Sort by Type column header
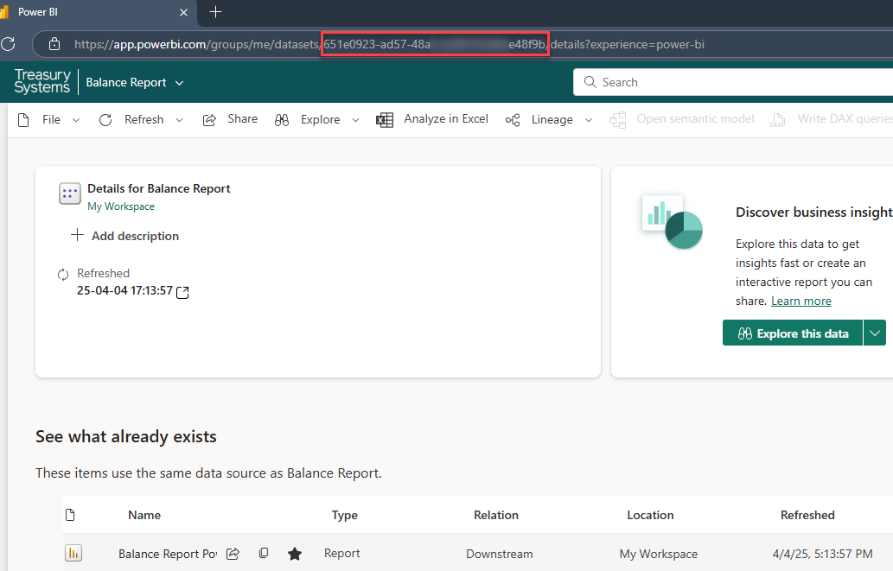Image resolution: width=893 pixels, height=571 pixels. click(x=345, y=515)
